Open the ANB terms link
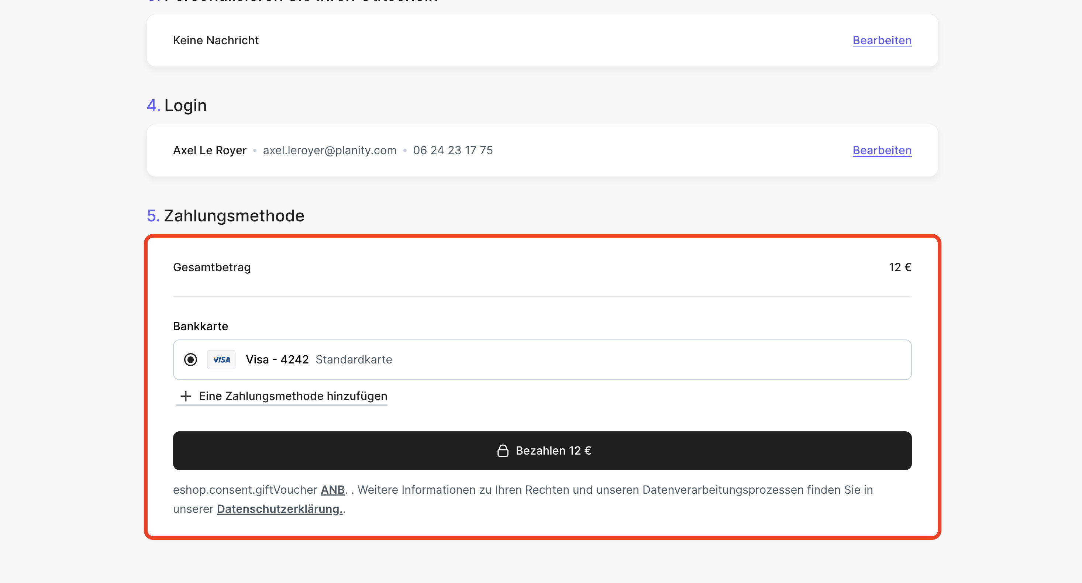The height and width of the screenshot is (583, 1082). 332,490
